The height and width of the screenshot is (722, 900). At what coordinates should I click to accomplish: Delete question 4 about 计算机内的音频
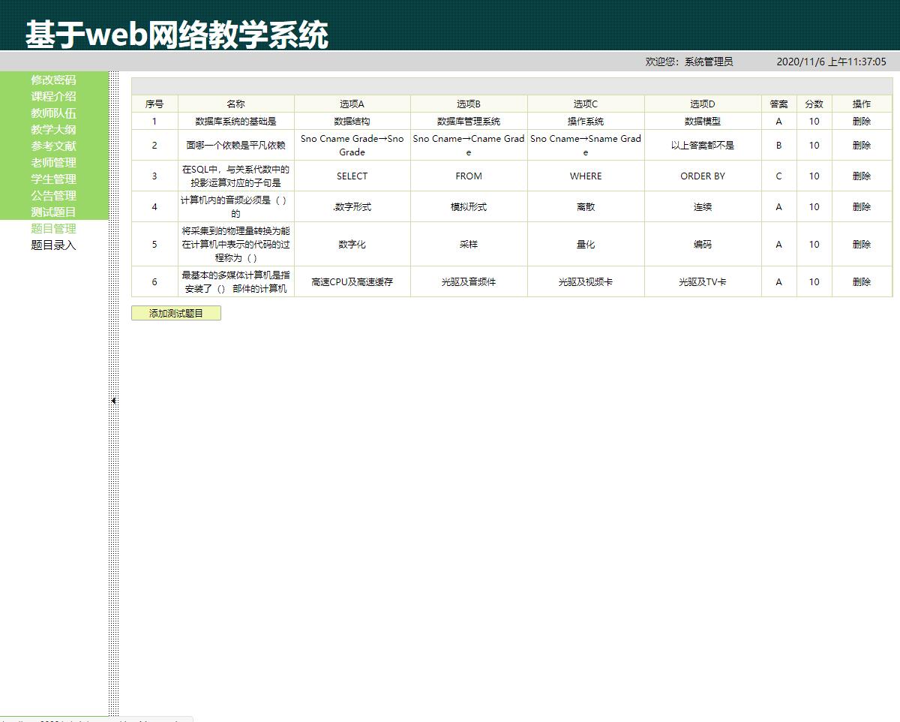862,206
